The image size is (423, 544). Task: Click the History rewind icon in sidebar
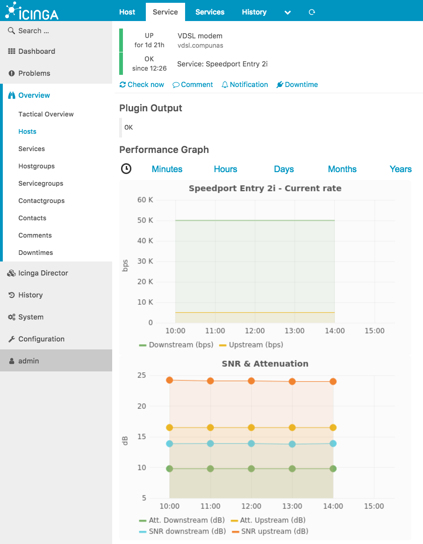[x=12, y=295]
